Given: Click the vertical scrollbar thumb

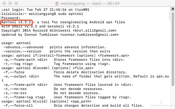Looking at the screenshot, I should click(x=173, y=49).
